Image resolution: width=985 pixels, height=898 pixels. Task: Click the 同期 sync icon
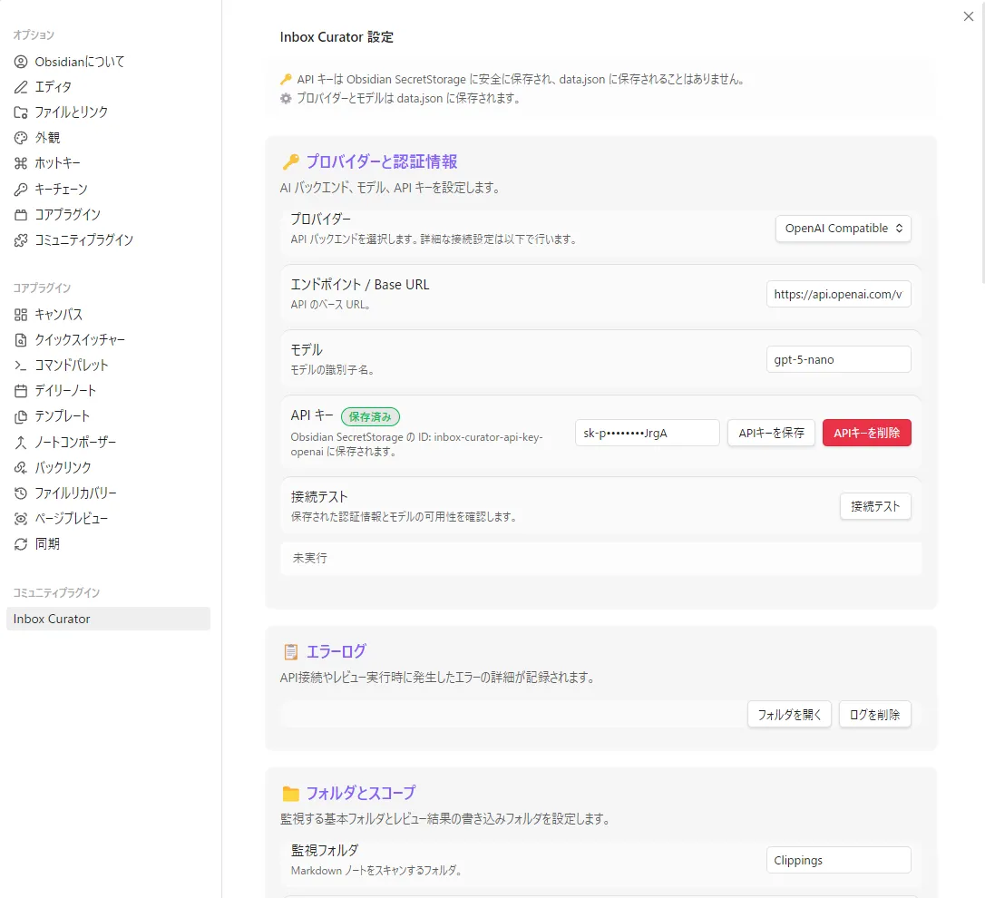tap(21, 544)
